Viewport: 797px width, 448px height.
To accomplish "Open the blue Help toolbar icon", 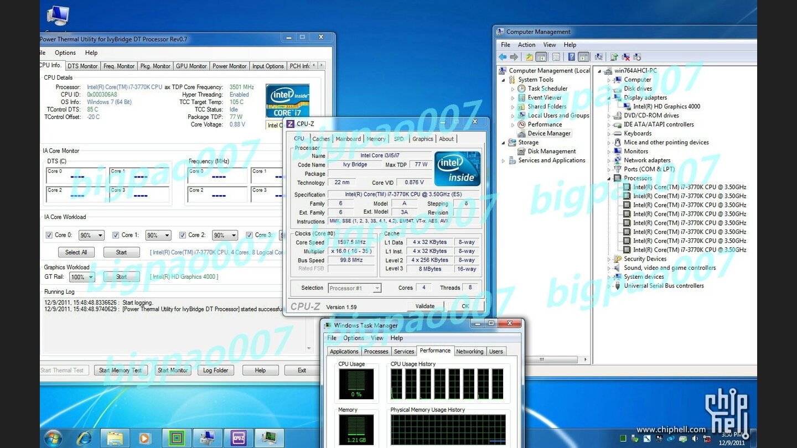I will (572, 57).
